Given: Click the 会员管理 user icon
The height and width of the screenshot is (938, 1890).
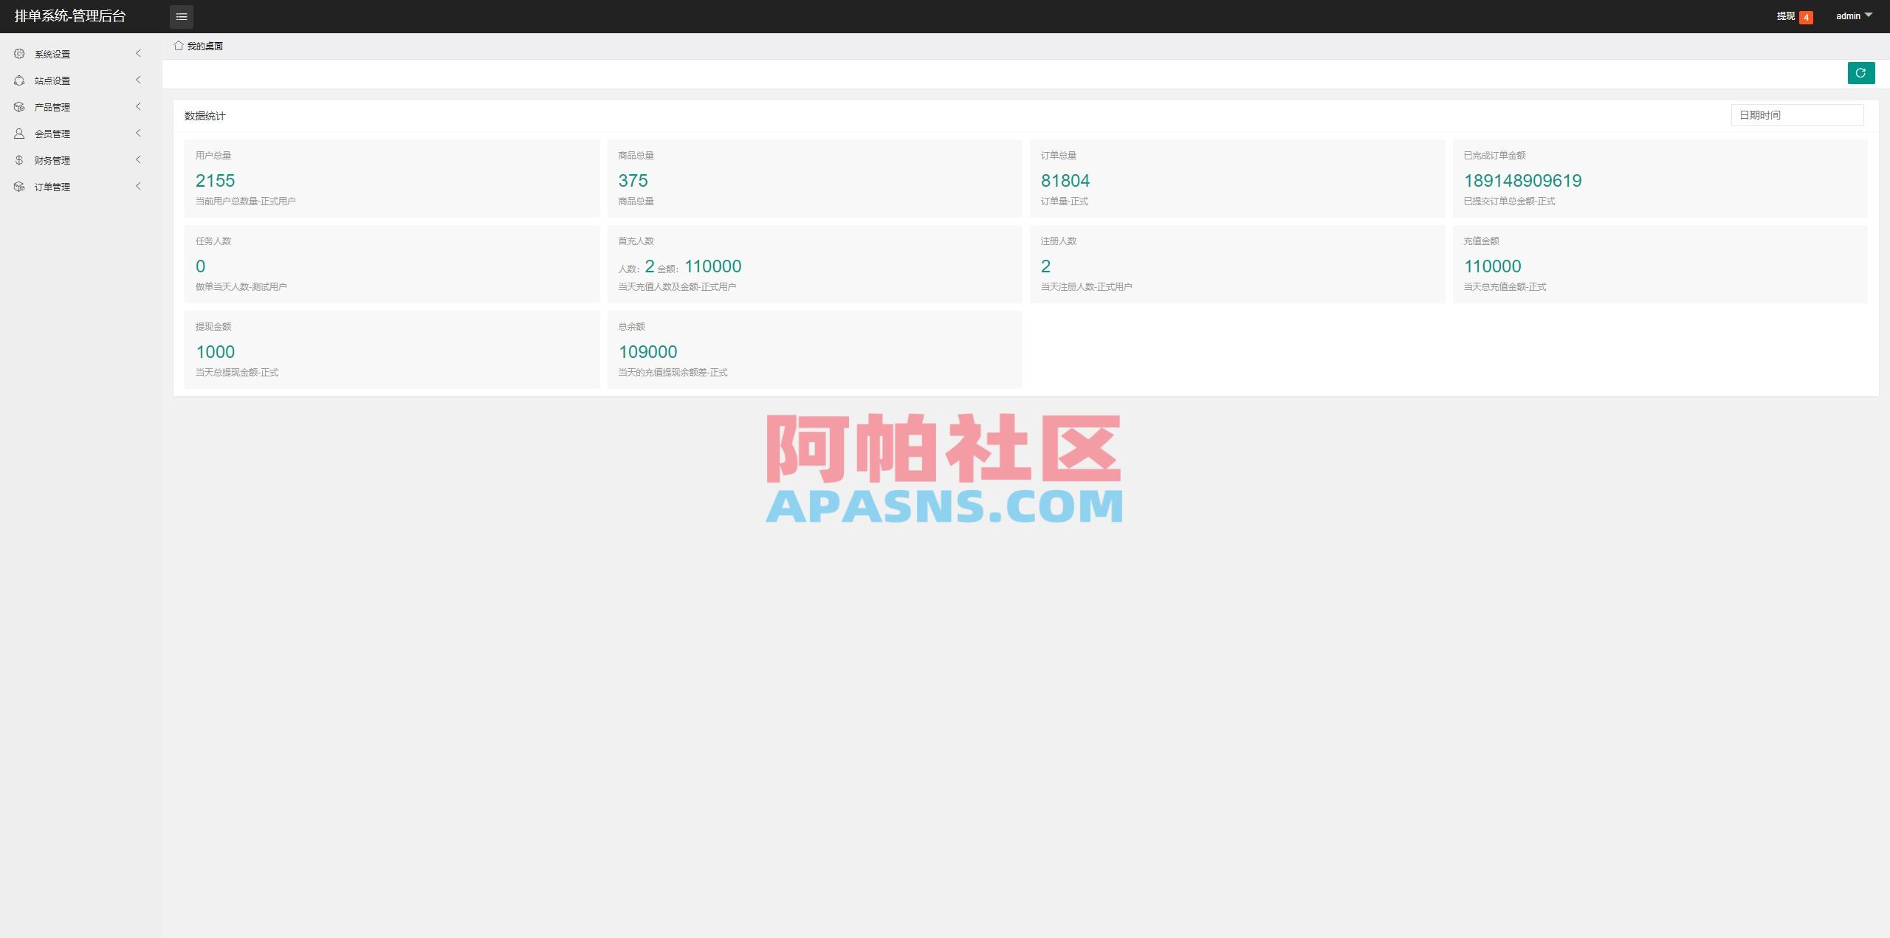Looking at the screenshot, I should [x=18, y=134].
